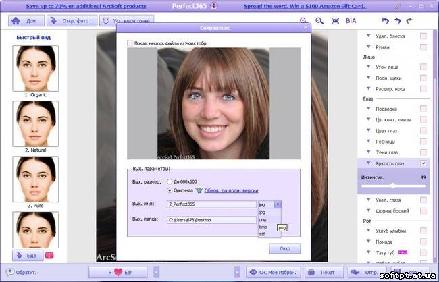Click the undo all arrow icon
This screenshot has width=439, height=282.
385,20
